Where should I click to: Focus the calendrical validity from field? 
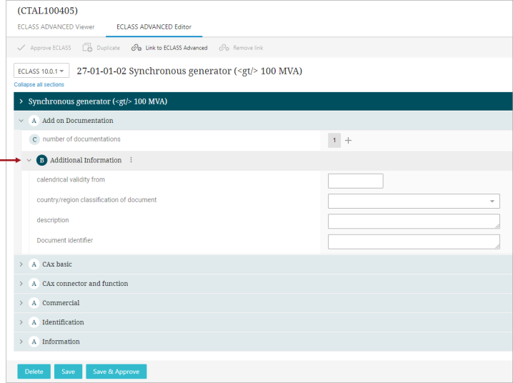[x=356, y=181]
